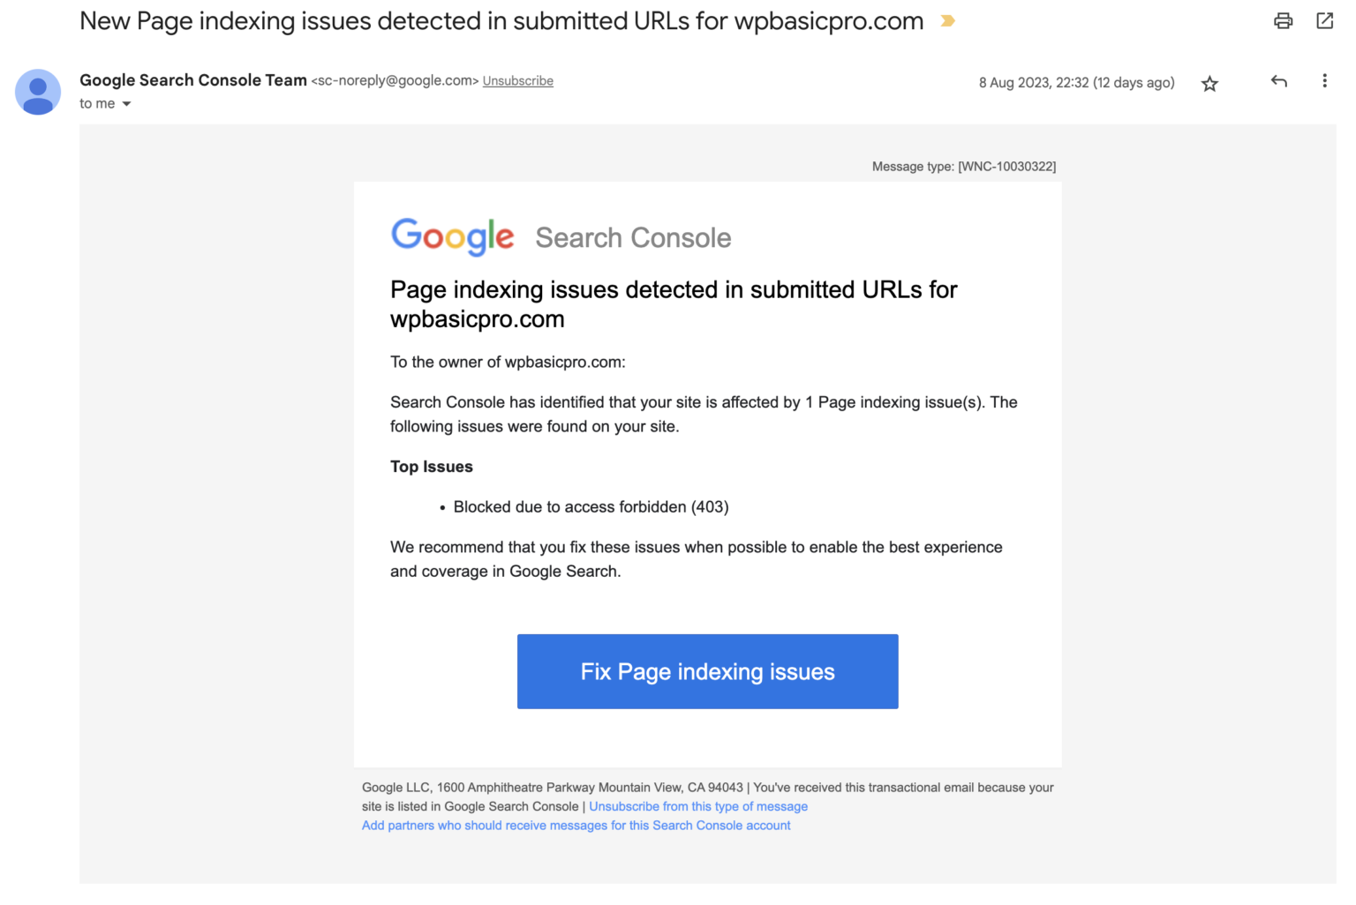Print the email using the print icon
1356x905 pixels.
[1282, 20]
